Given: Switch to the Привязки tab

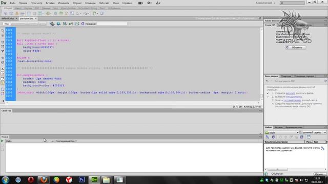Looking at the screenshot, I should pos(286,76).
